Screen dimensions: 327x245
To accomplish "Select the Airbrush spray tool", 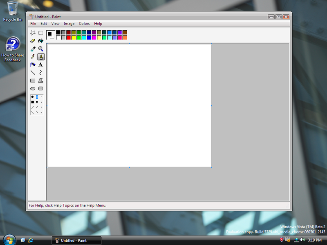I will point(33,65).
